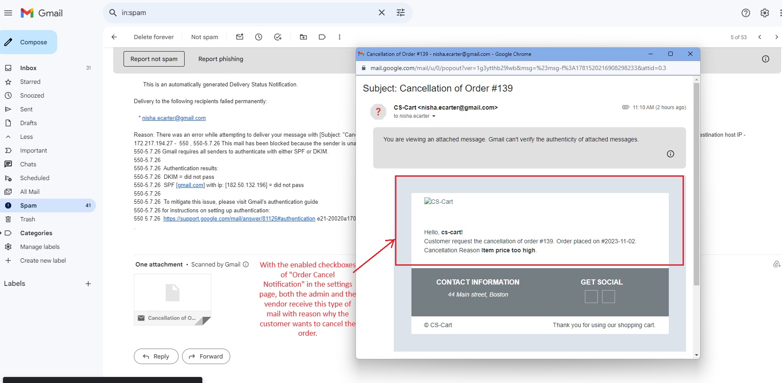Viewport: 782px width, 383px height.
Task: Add message to Tasks icon
Action: coord(278,37)
